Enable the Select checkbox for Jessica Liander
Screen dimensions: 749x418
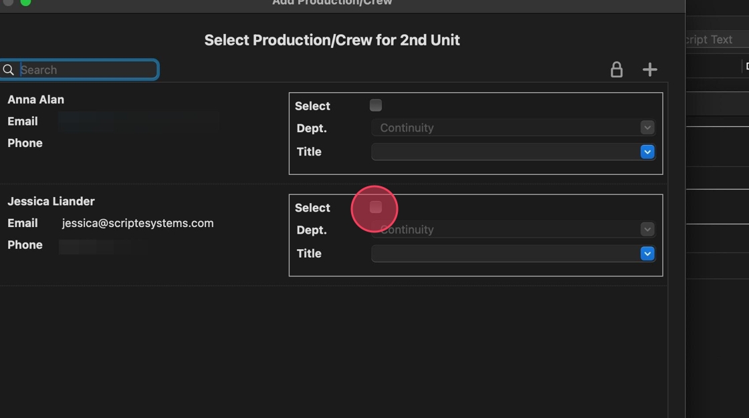(x=376, y=207)
